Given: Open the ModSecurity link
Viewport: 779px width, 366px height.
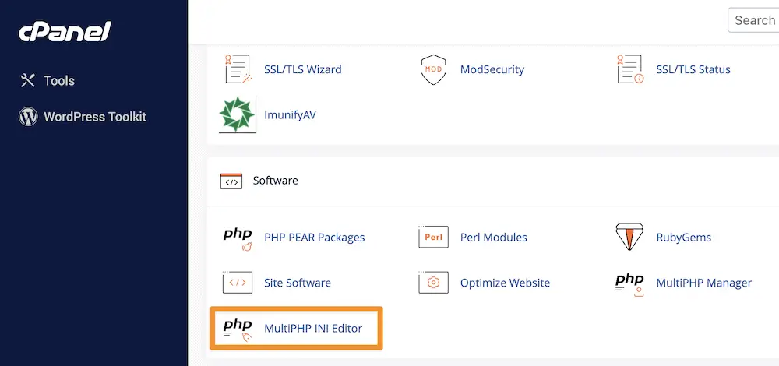Looking at the screenshot, I should tap(492, 69).
